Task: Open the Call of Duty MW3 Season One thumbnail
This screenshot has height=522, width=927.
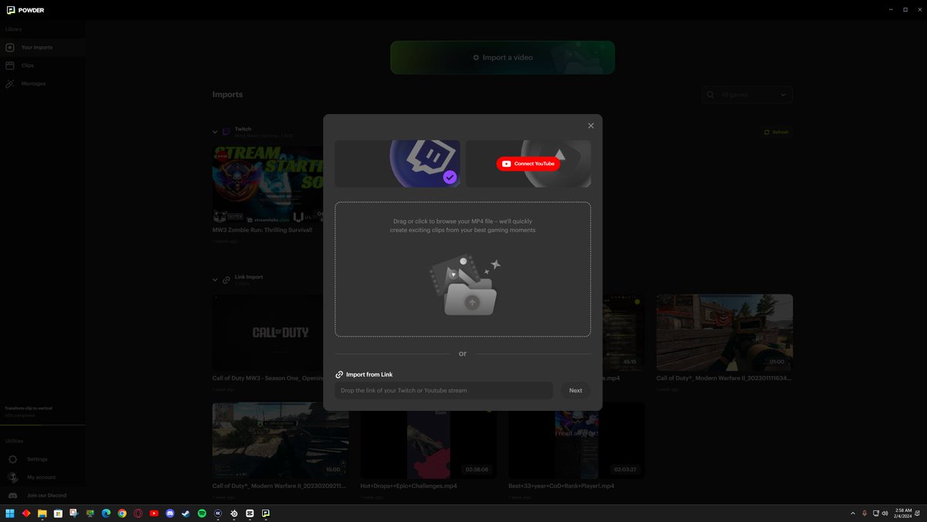Action: tap(268, 332)
